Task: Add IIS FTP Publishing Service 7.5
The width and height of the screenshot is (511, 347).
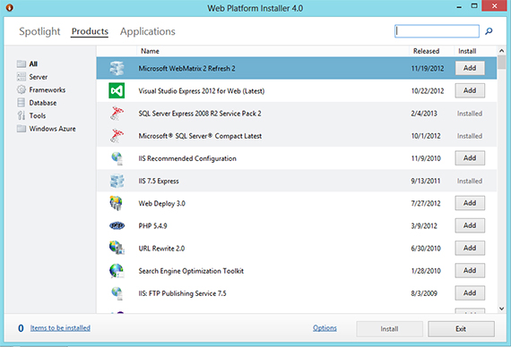Action: coord(470,293)
